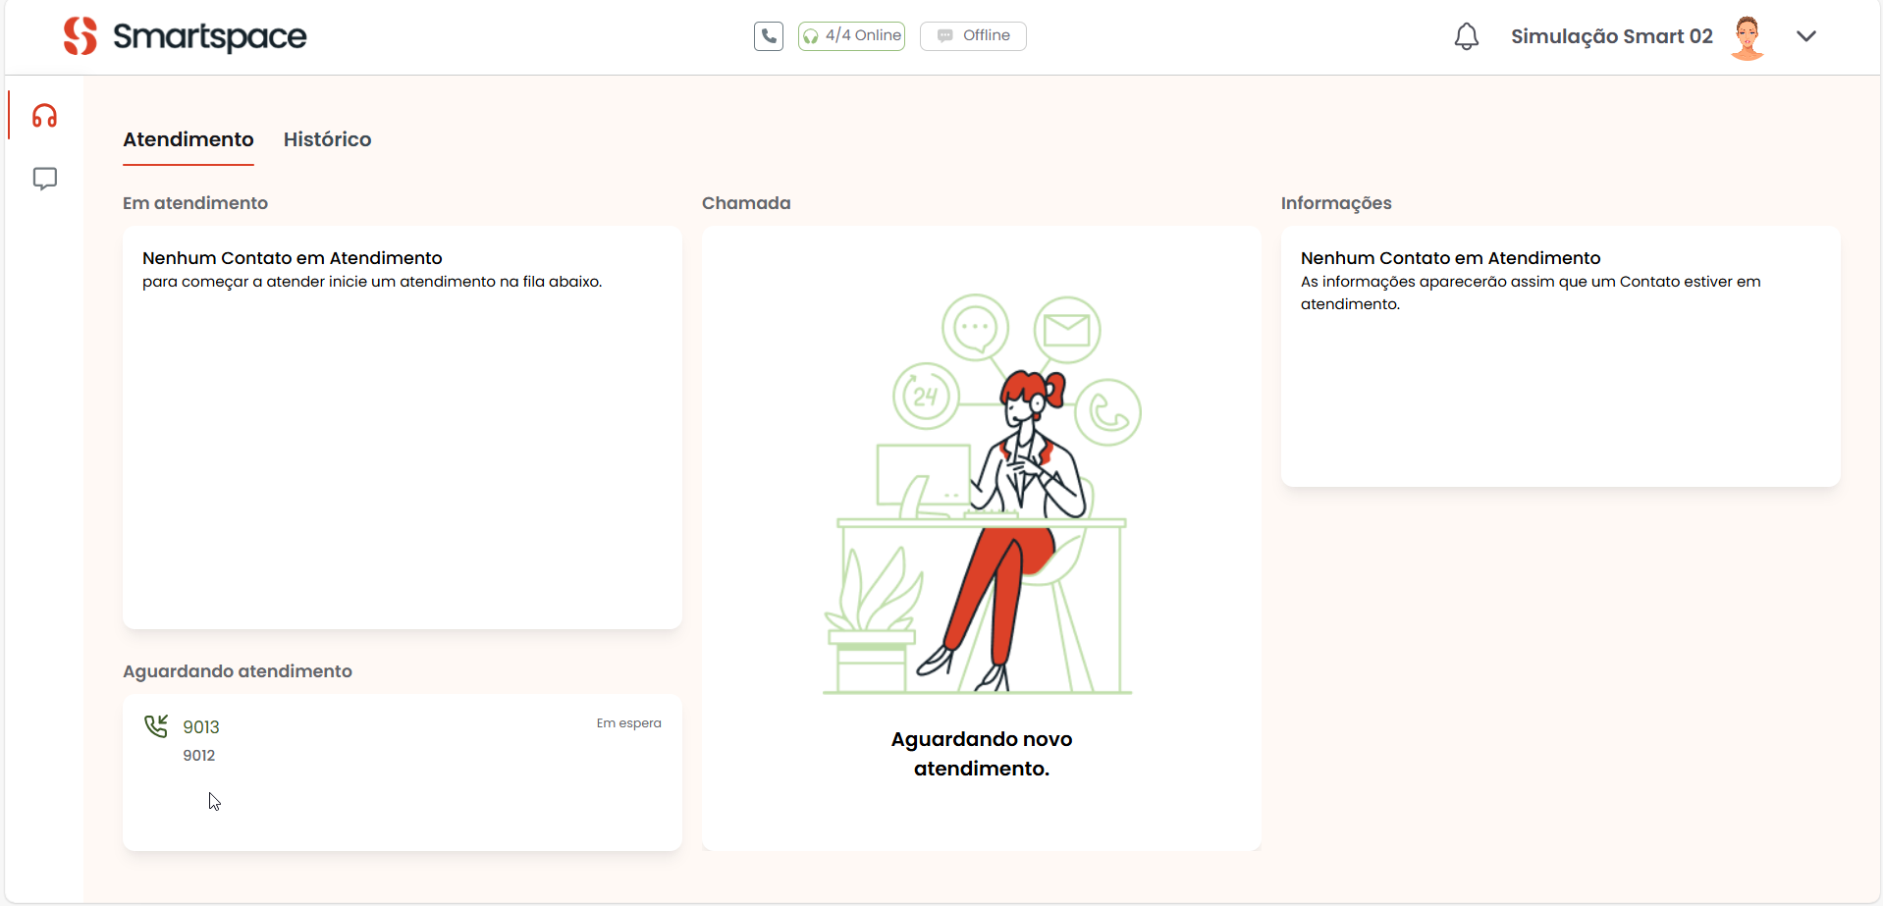Open the notifications bell

(1466, 36)
